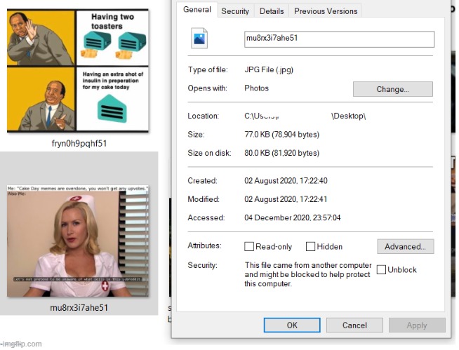459x350 pixels.
Task: Click the Change... button for Opens with
Action: tap(392, 89)
